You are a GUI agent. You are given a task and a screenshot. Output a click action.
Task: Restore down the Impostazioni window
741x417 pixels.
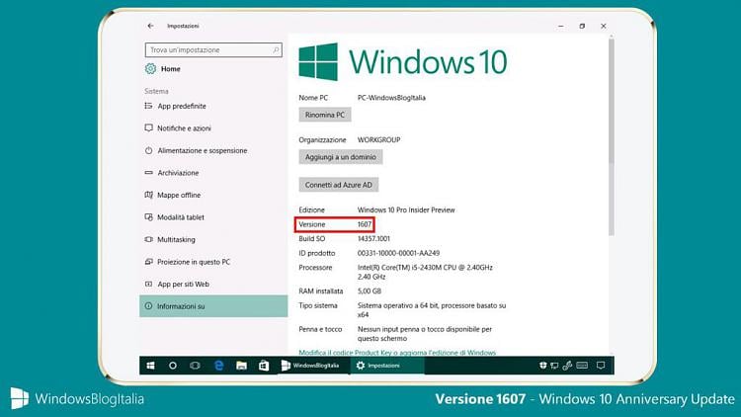coord(582,26)
